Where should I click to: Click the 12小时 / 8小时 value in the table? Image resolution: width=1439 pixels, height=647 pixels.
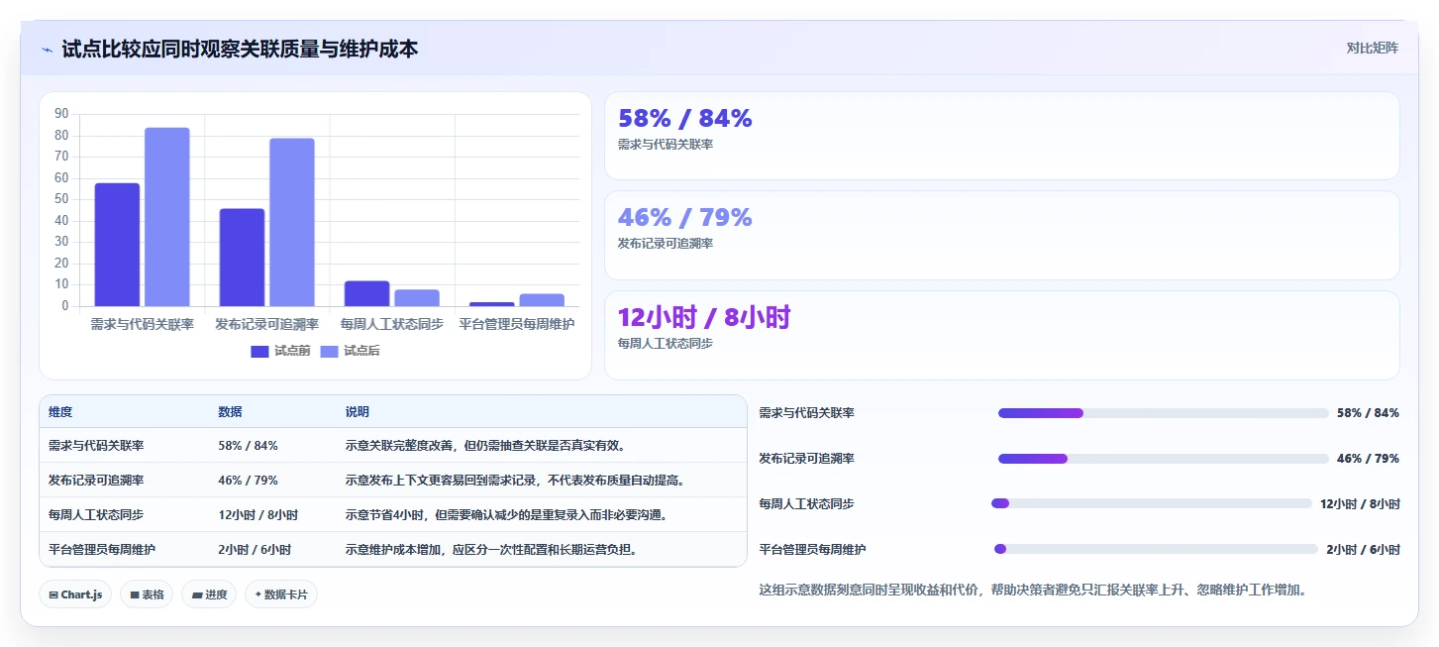coord(257,515)
